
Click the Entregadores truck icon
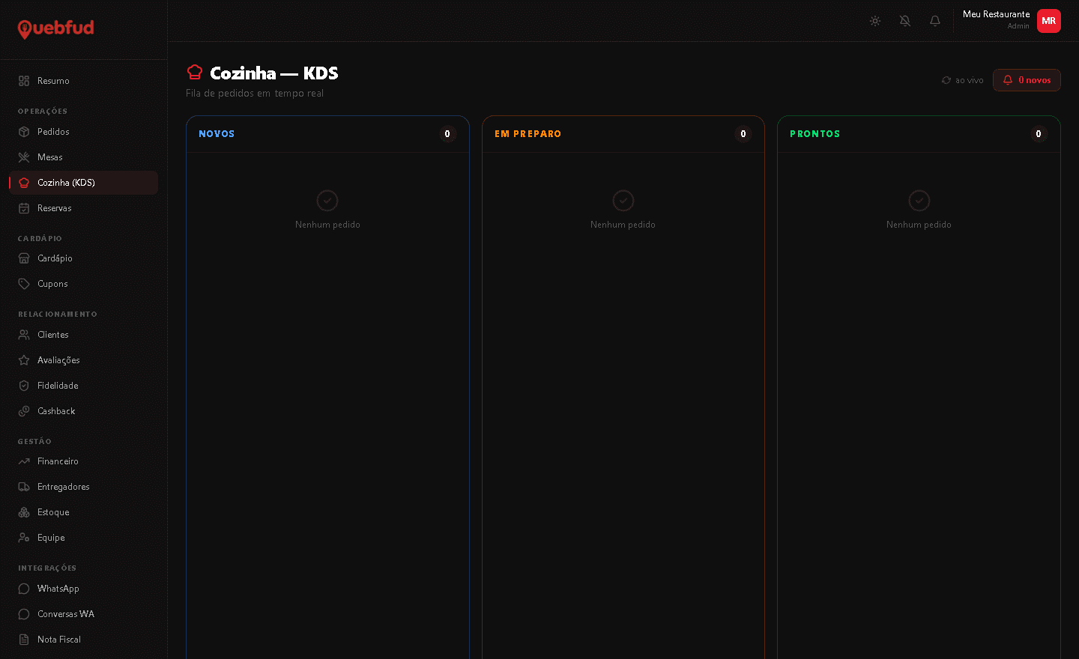click(x=24, y=487)
